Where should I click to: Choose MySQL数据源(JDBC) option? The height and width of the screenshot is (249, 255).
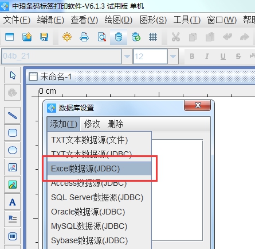click(x=99, y=226)
